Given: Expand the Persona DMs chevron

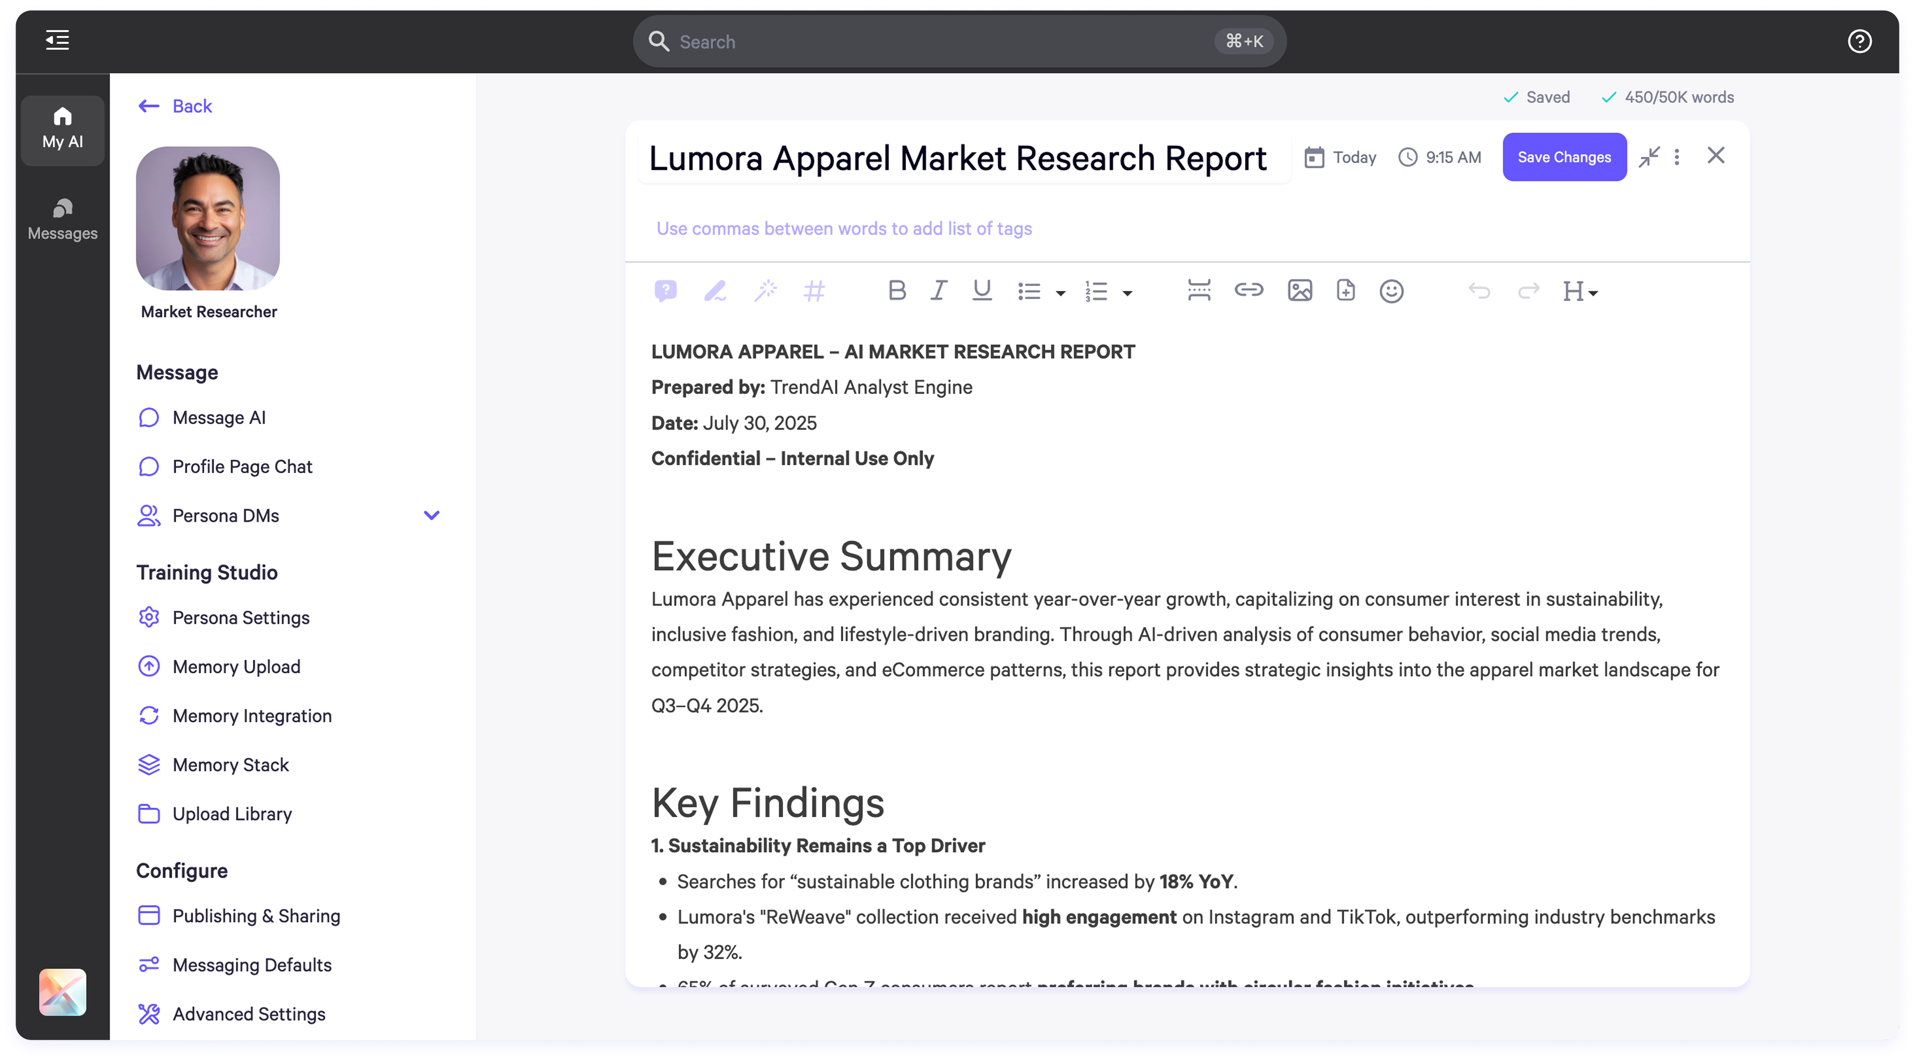Looking at the screenshot, I should (431, 515).
